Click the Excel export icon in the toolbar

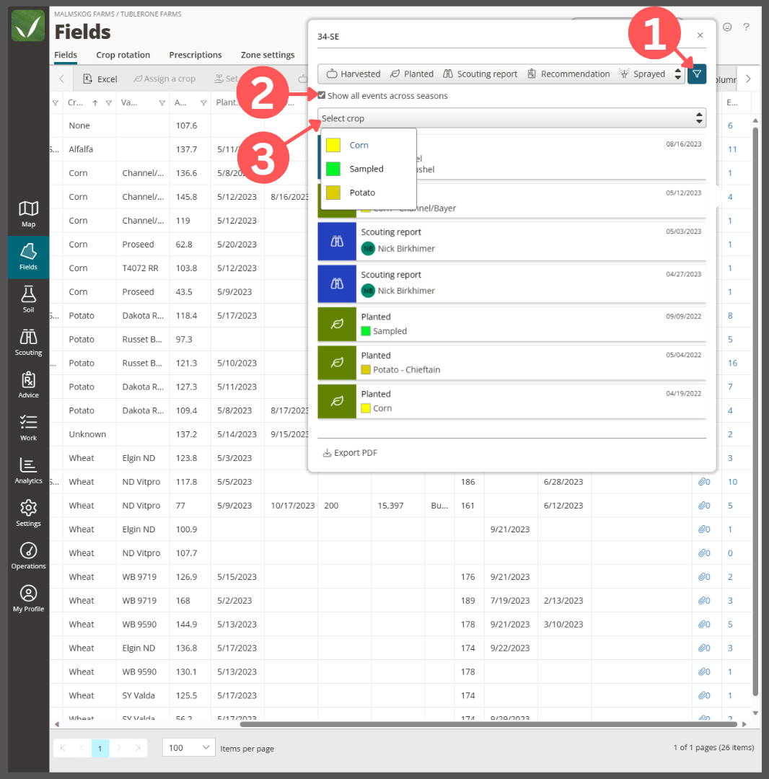[x=89, y=78]
